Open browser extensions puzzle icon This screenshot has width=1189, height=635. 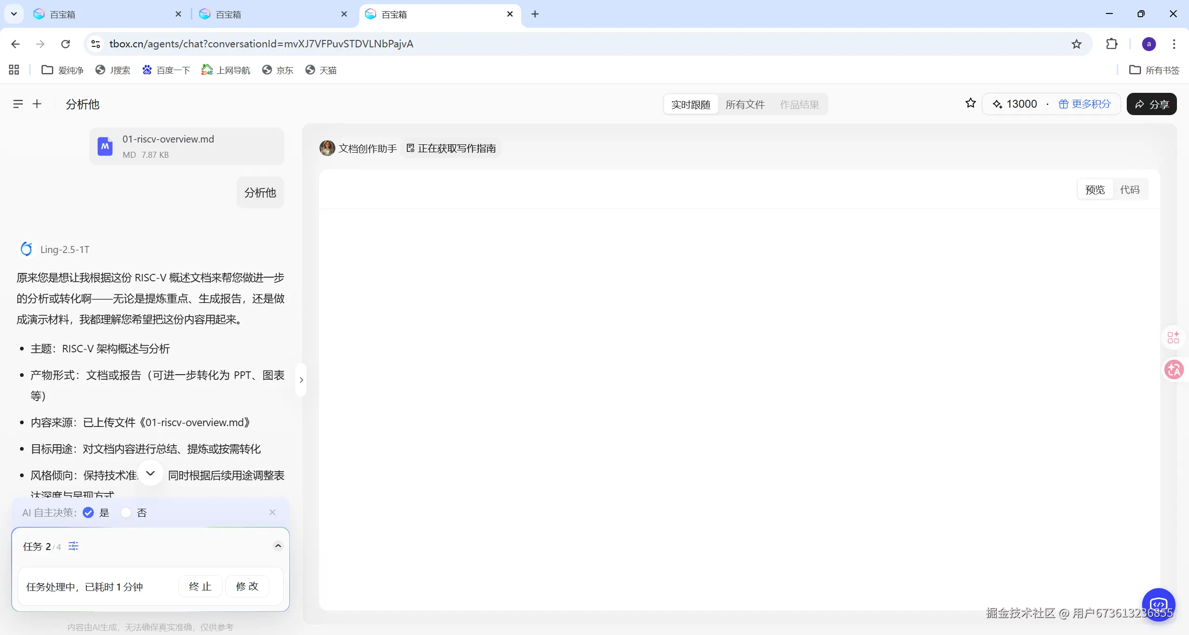(1111, 44)
